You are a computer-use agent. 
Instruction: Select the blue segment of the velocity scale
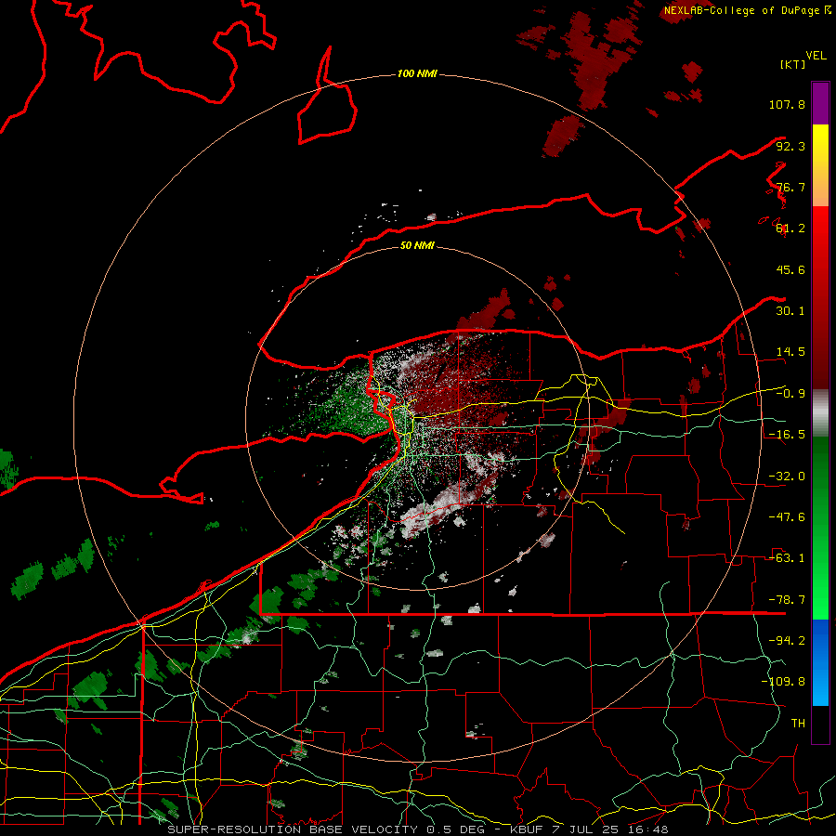(x=820, y=662)
